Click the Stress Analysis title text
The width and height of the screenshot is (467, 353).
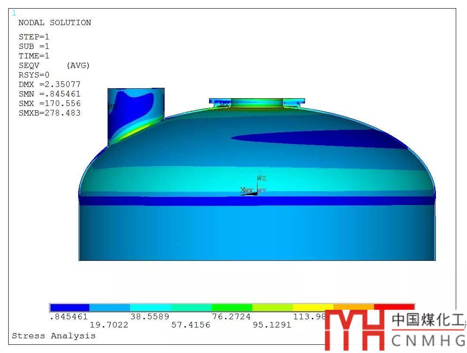click(x=54, y=336)
